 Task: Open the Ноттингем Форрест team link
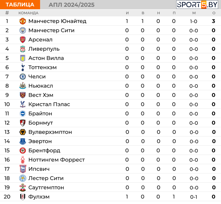point(56,160)
